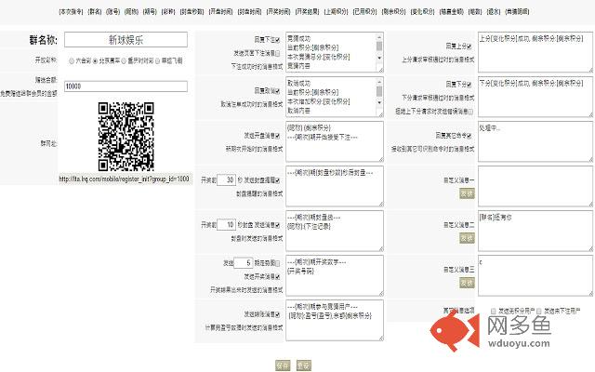Click scroll-up arrow in bet-success message box
The width and height of the screenshot is (595, 372).
(x=379, y=37)
